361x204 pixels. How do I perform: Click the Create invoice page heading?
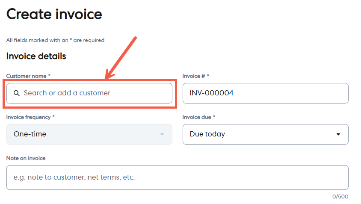pos(54,14)
